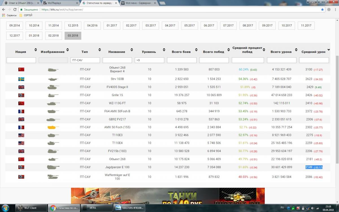This screenshot has width=339, height=212.
Task: Click the Сервисы apps icon in the bookmarks bar
Action: coord(4,15)
